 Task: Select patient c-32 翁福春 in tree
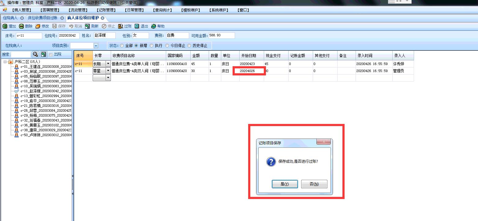pos(46,120)
